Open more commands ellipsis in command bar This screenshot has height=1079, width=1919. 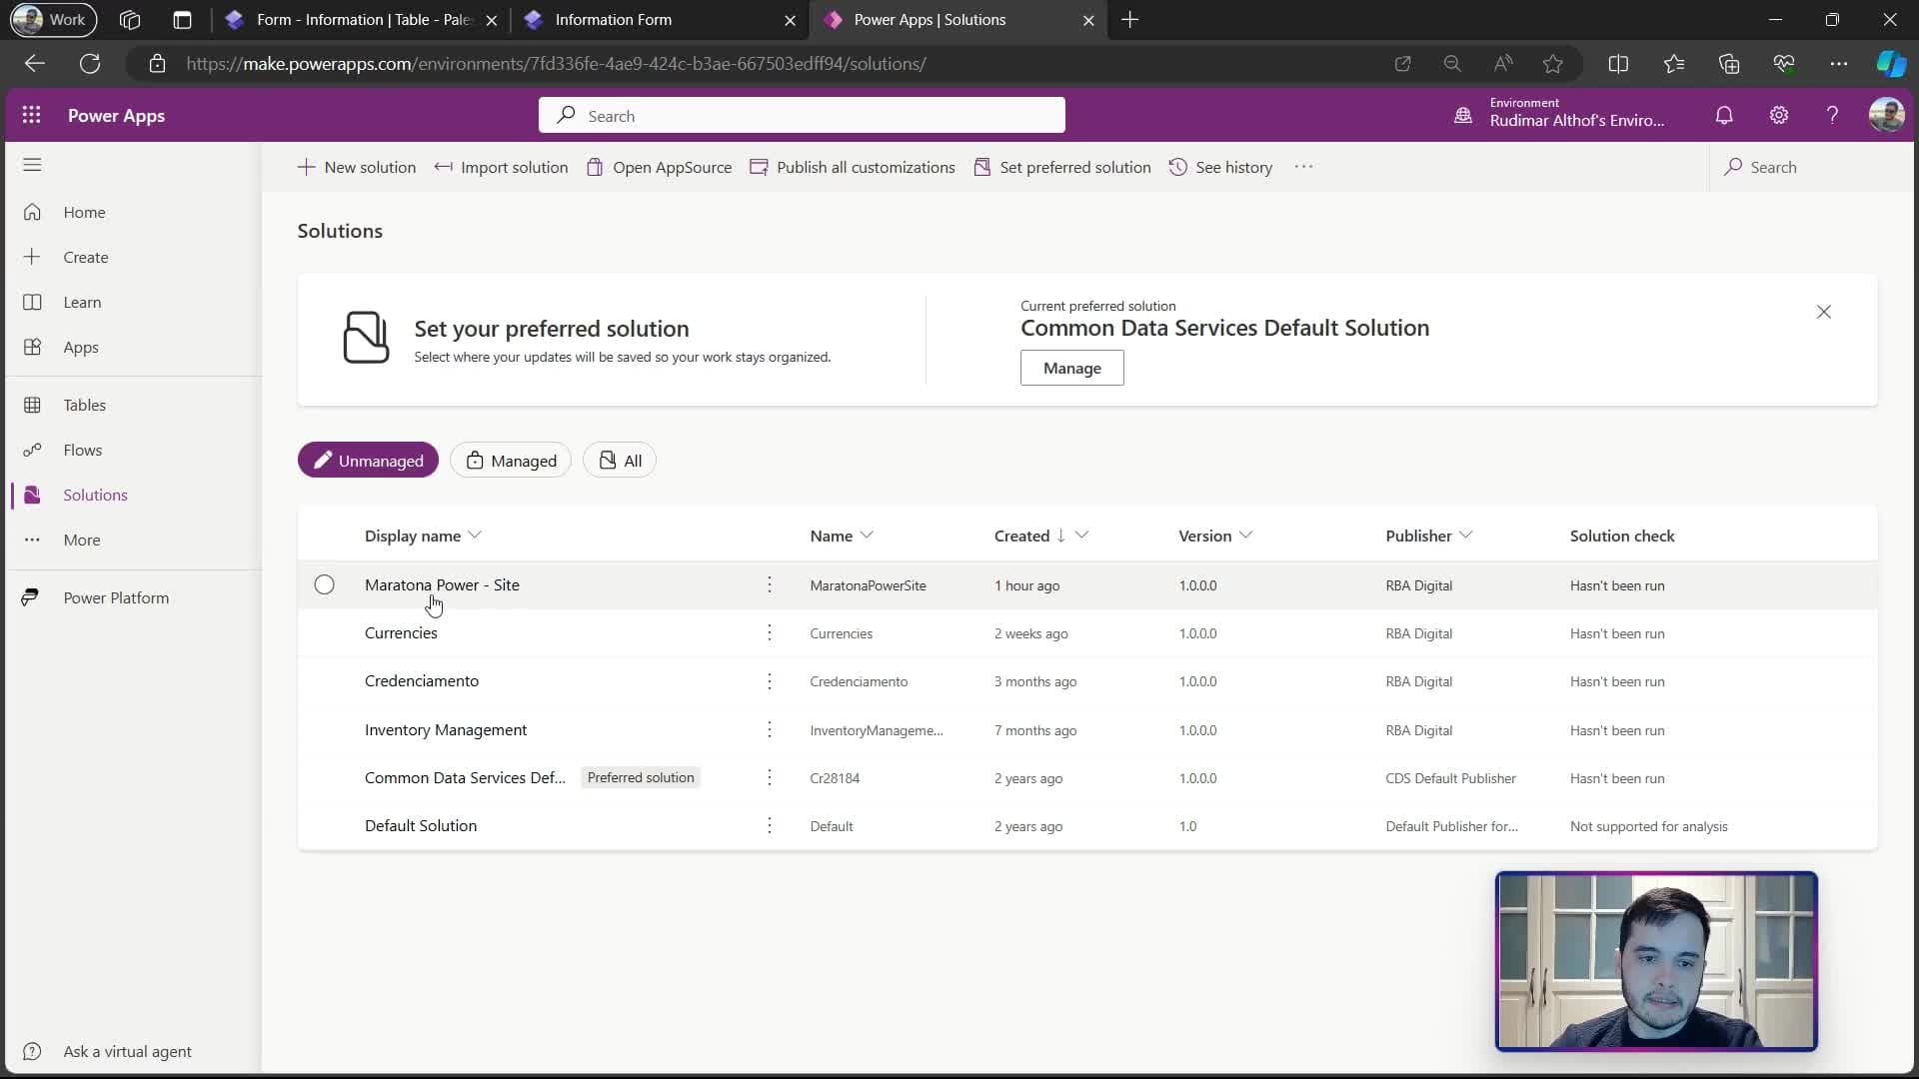[1303, 167]
